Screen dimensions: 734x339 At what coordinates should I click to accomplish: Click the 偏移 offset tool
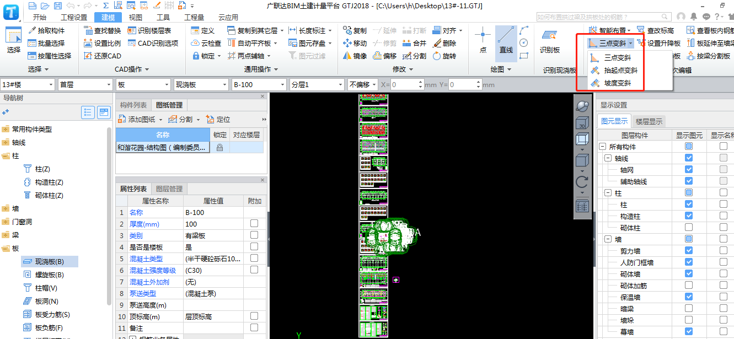tap(384, 56)
